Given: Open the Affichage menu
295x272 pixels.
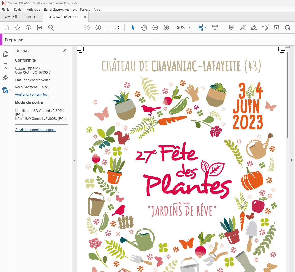Looking at the screenshot, I should pos(34,10).
